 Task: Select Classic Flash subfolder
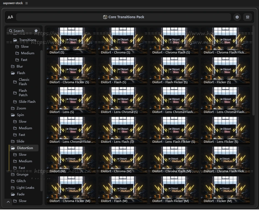click(x=24, y=82)
